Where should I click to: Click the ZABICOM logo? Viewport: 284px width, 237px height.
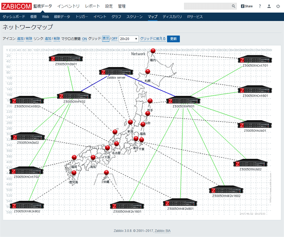16,6
